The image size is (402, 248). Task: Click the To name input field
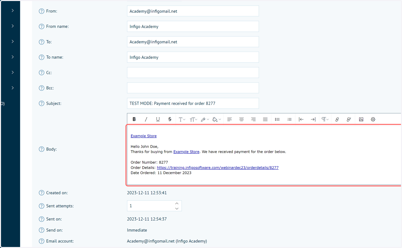193,57
